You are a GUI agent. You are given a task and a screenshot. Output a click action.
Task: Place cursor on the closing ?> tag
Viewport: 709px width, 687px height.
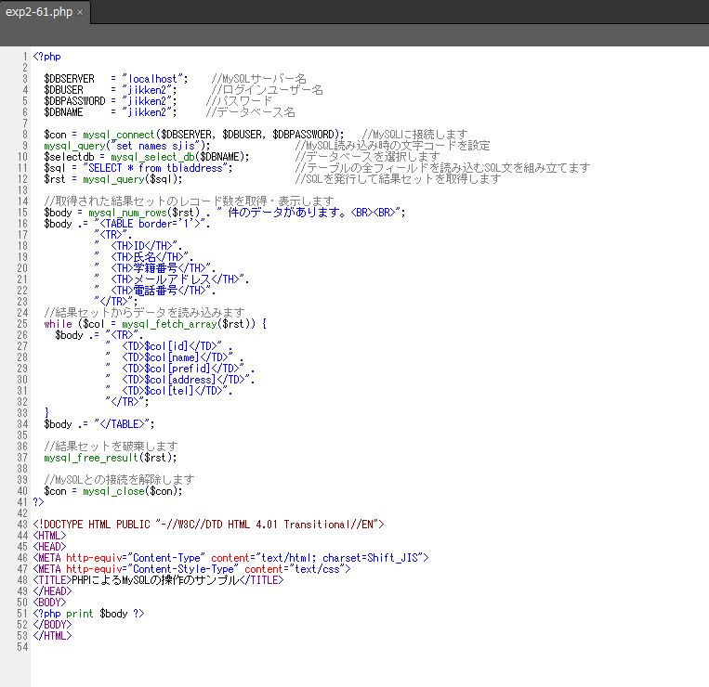(x=38, y=502)
